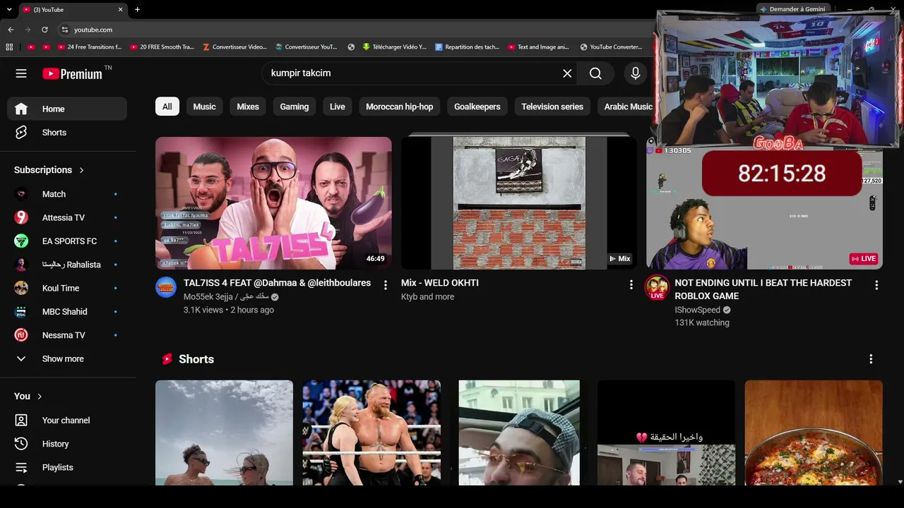The width and height of the screenshot is (904, 508).
Task: Open options for Mix - WELD OKHTI
Action: 631,285
